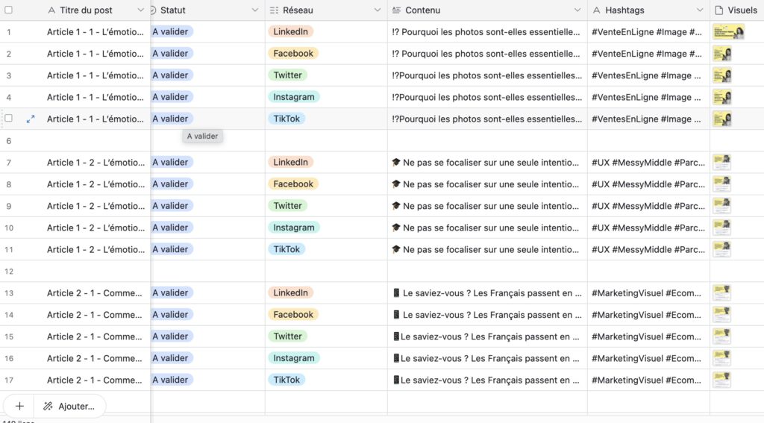Screen dimensions: 764x423
Task: Open the visual thumbnail in row 10
Action: (722, 228)
